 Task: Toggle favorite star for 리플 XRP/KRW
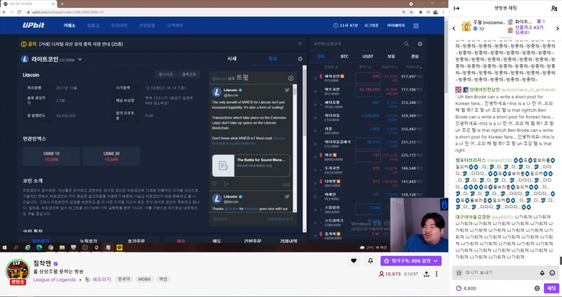coord(315,131)
